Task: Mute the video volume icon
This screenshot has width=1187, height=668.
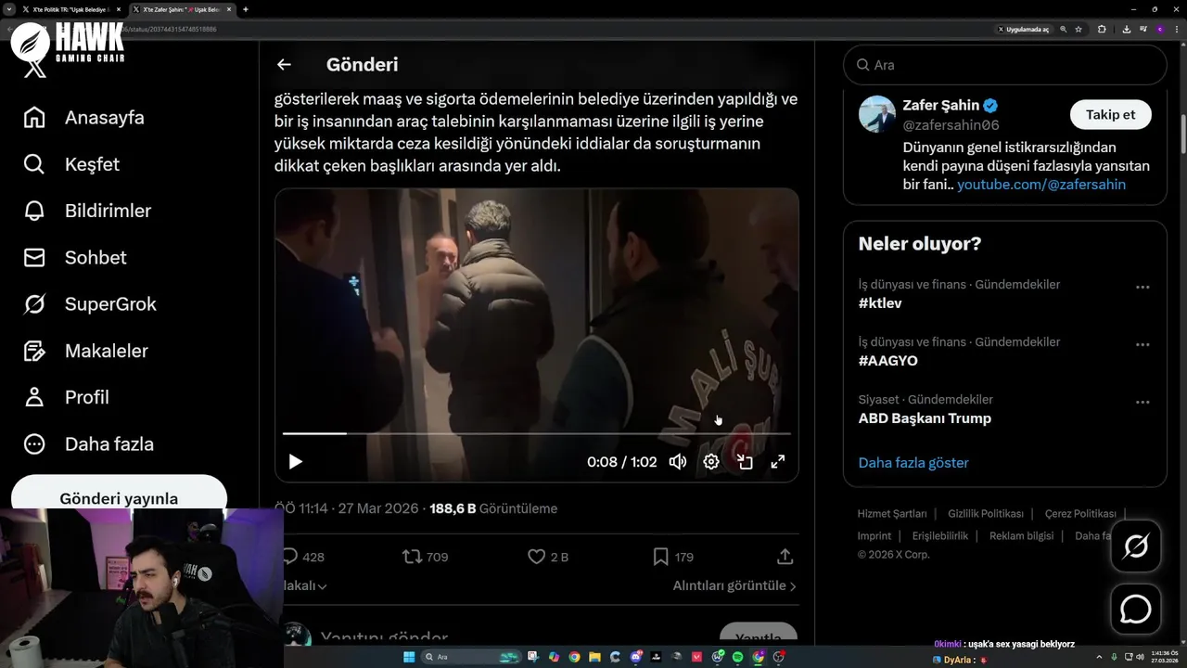Action: pyautogui.click(x=678, y=461)
